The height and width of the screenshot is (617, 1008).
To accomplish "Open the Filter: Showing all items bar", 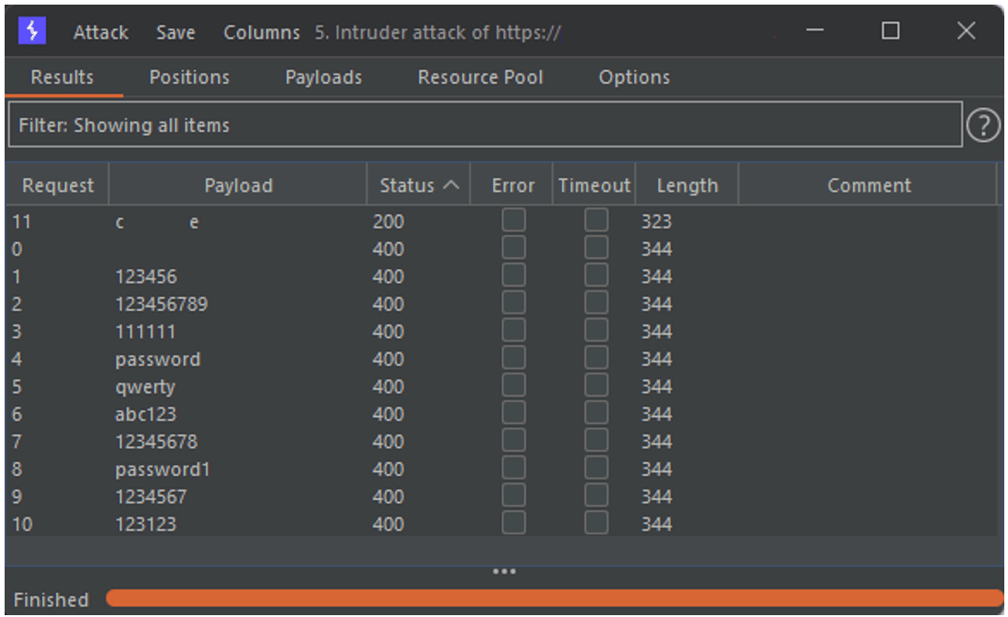I will point(484,125).
